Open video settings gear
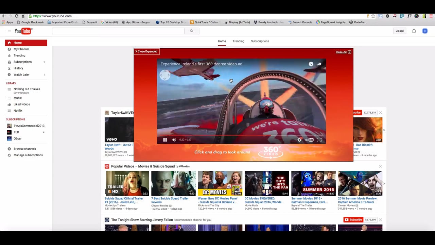The height and width of the screenshot is (245, 435). (x=299, y=140)
